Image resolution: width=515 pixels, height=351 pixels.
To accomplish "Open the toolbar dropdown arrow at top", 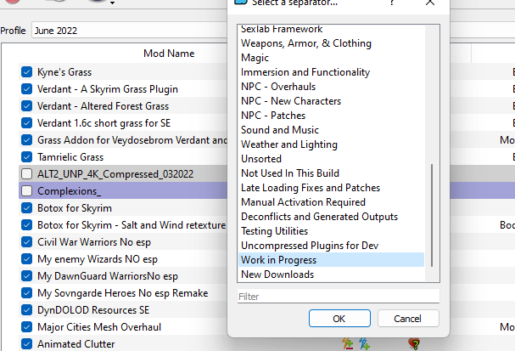I will 112,3.
